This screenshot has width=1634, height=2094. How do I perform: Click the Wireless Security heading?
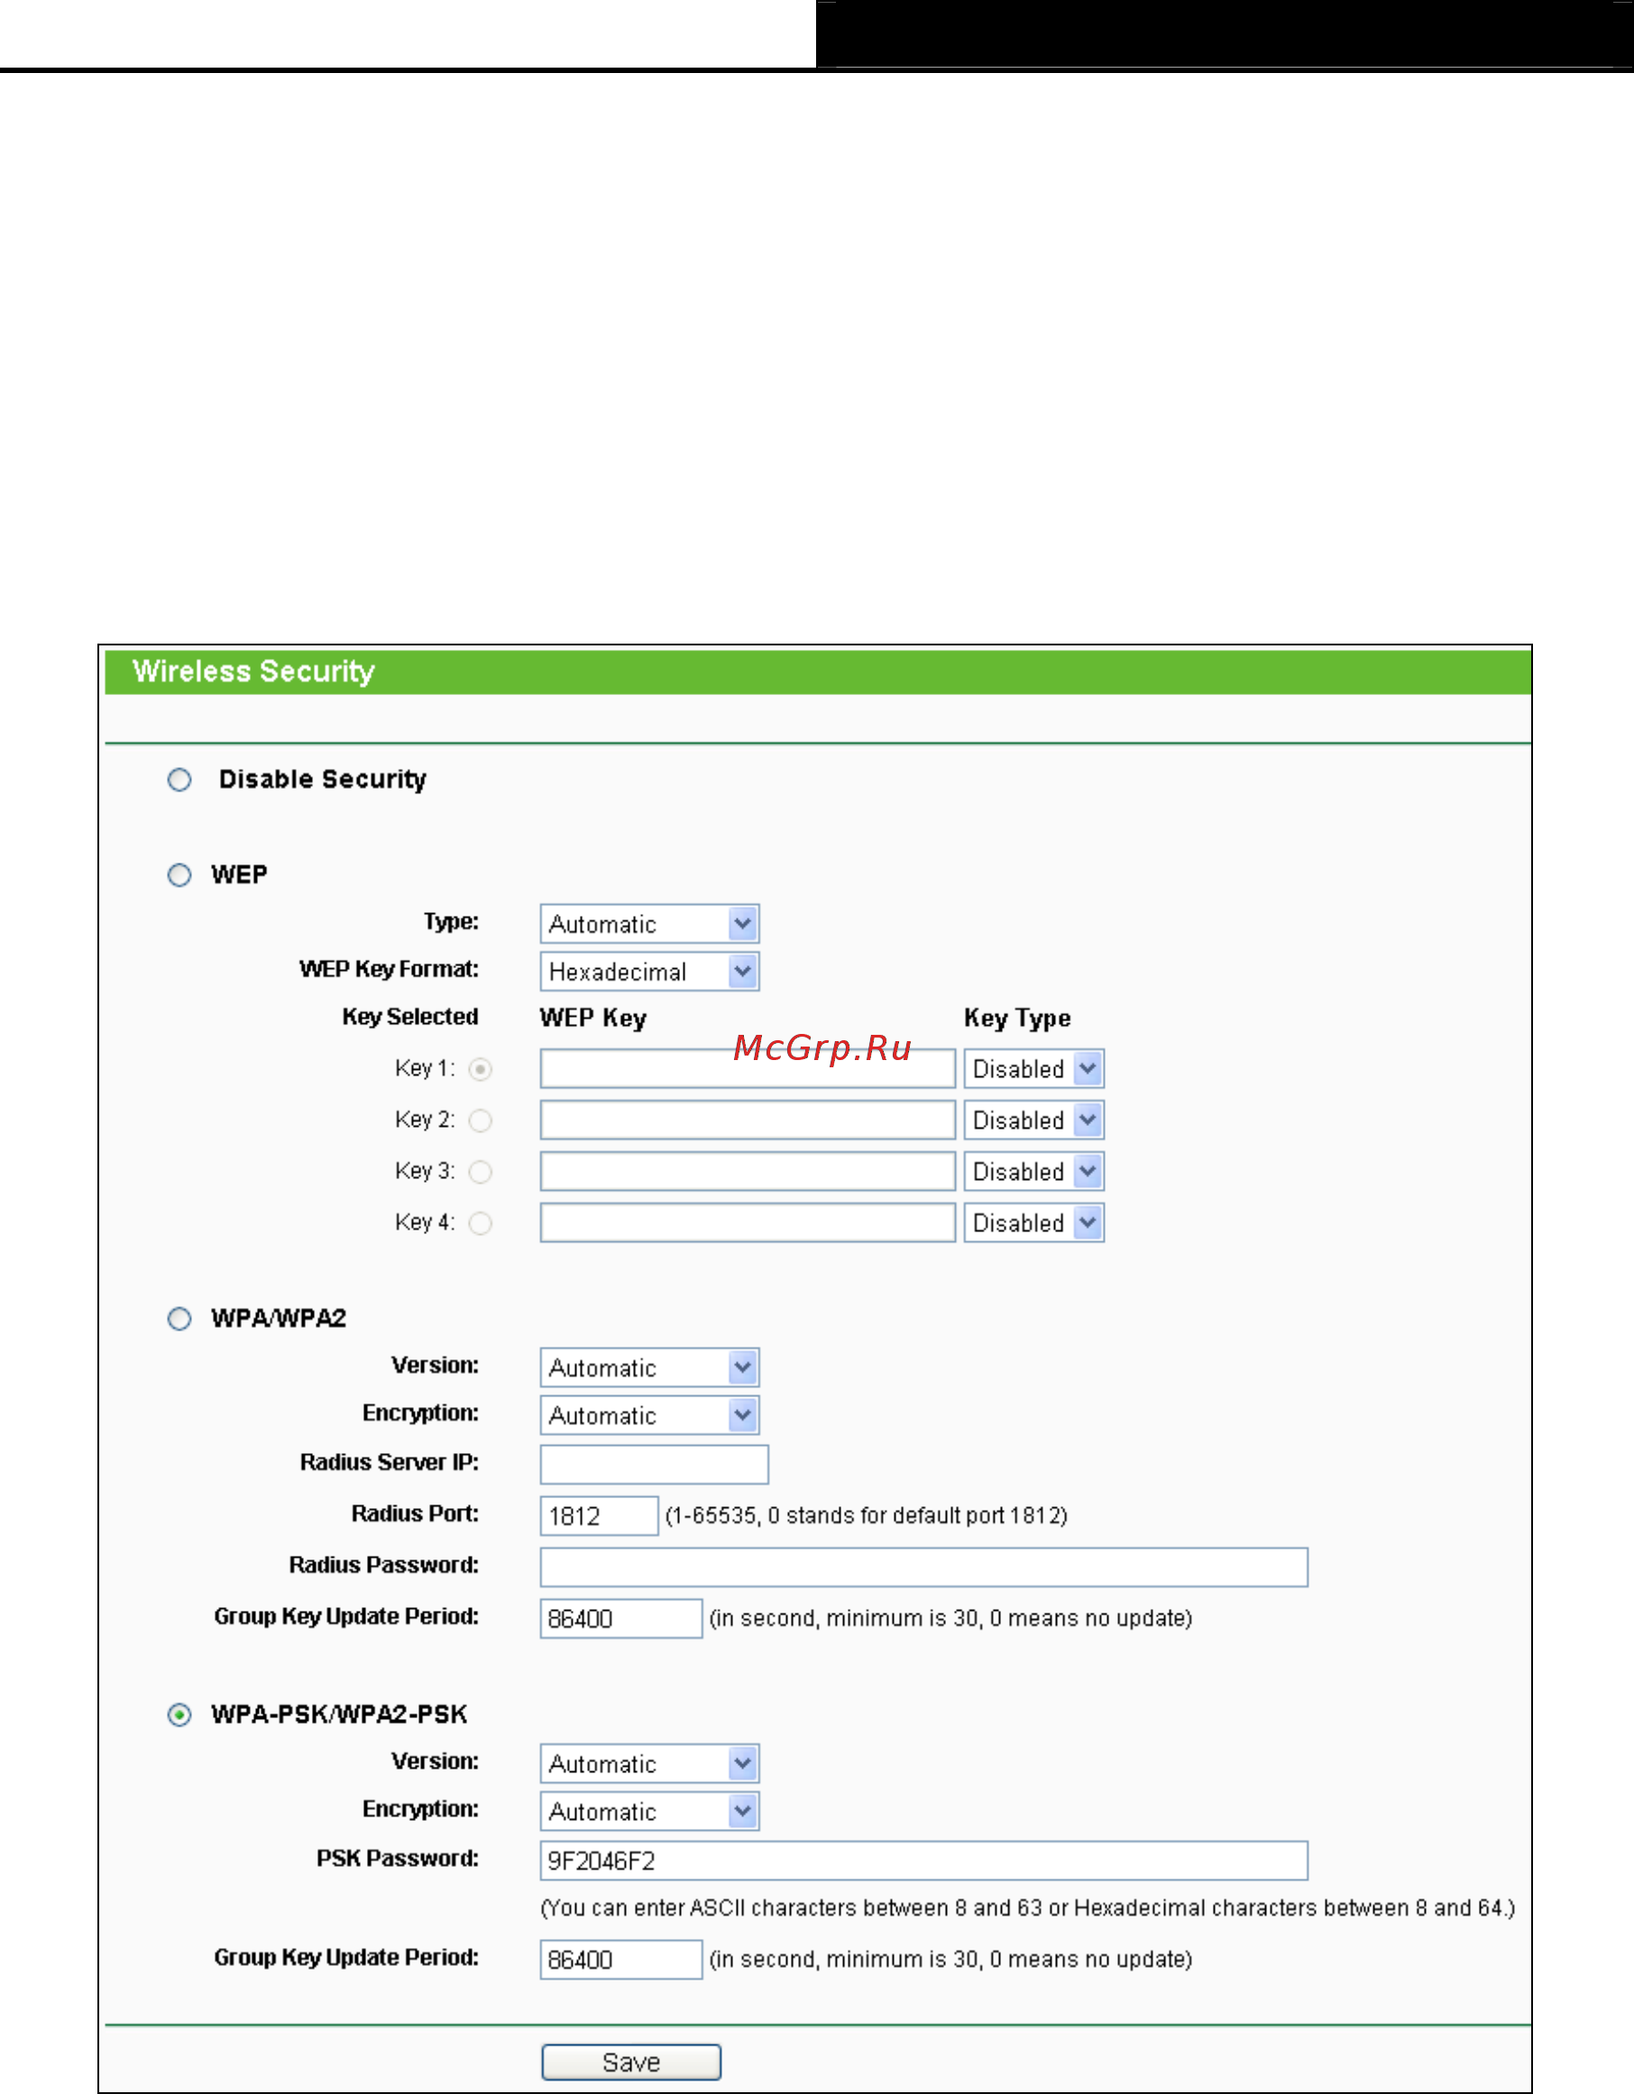coord(253,672)
